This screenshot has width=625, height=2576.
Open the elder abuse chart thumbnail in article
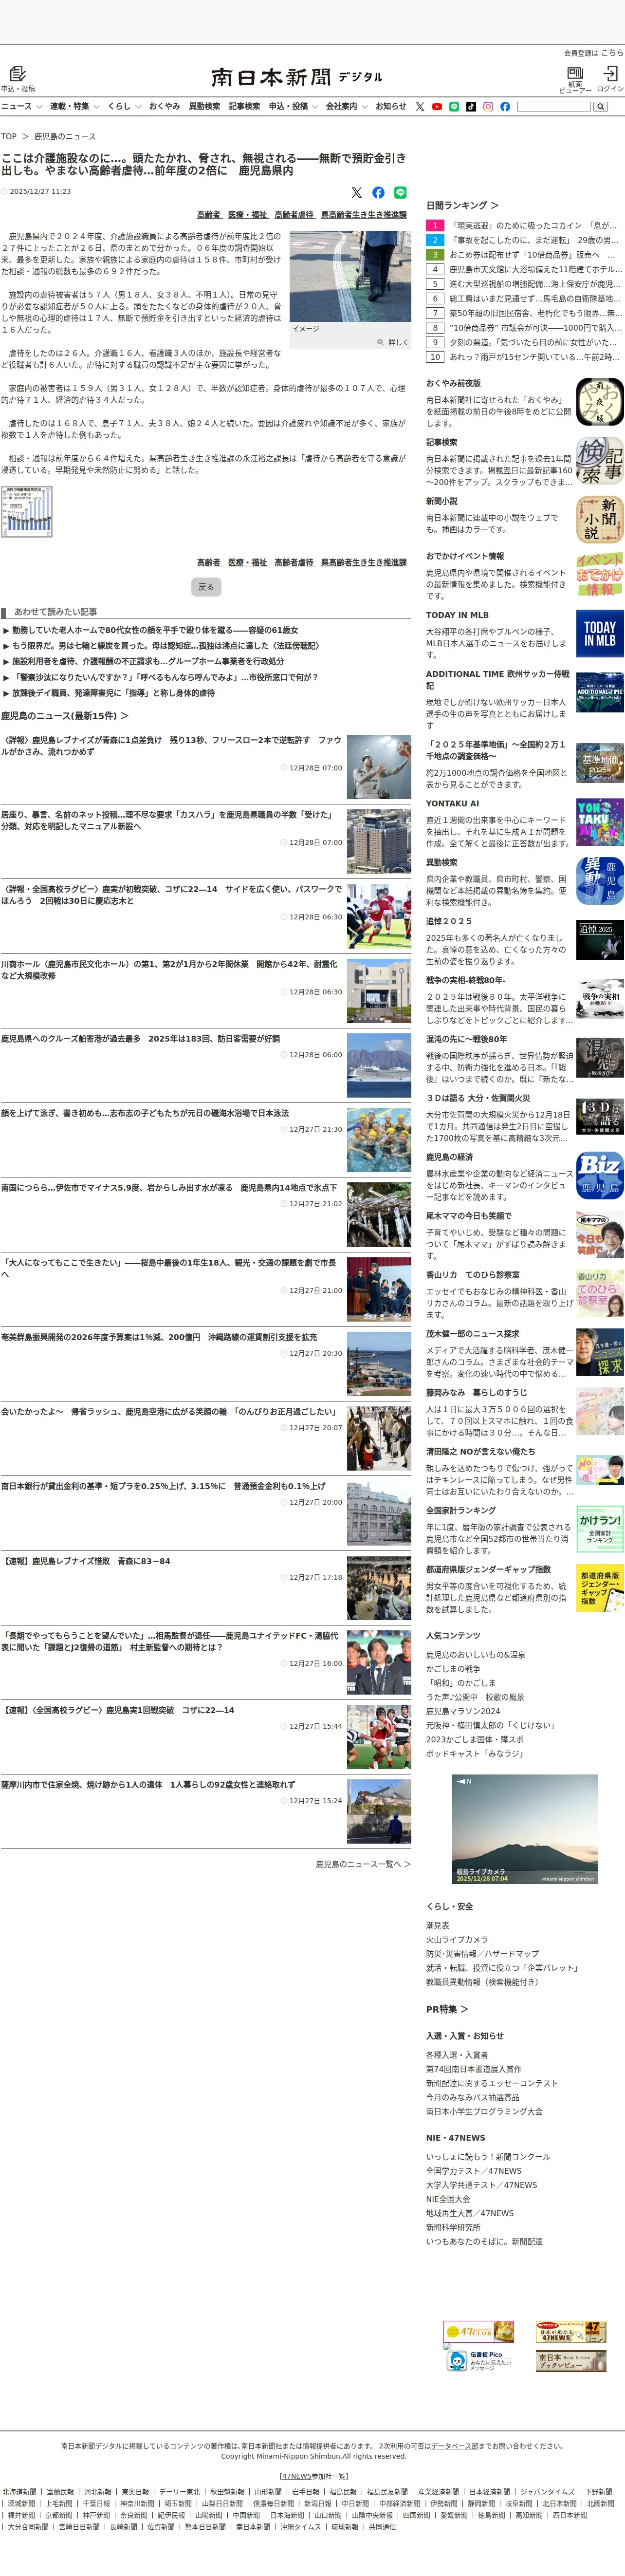pos(27,512)
